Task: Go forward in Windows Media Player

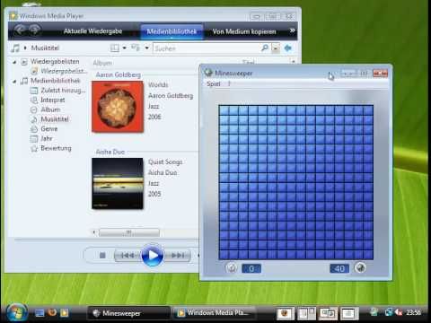Action: 35,30
